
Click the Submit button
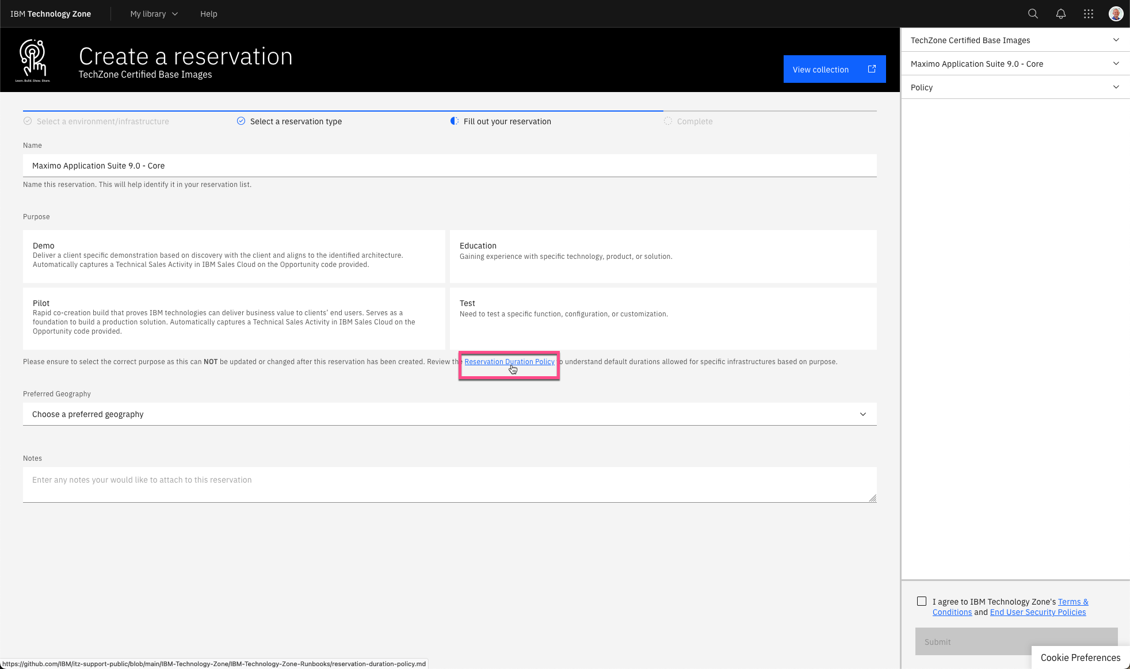point(1016,642)
